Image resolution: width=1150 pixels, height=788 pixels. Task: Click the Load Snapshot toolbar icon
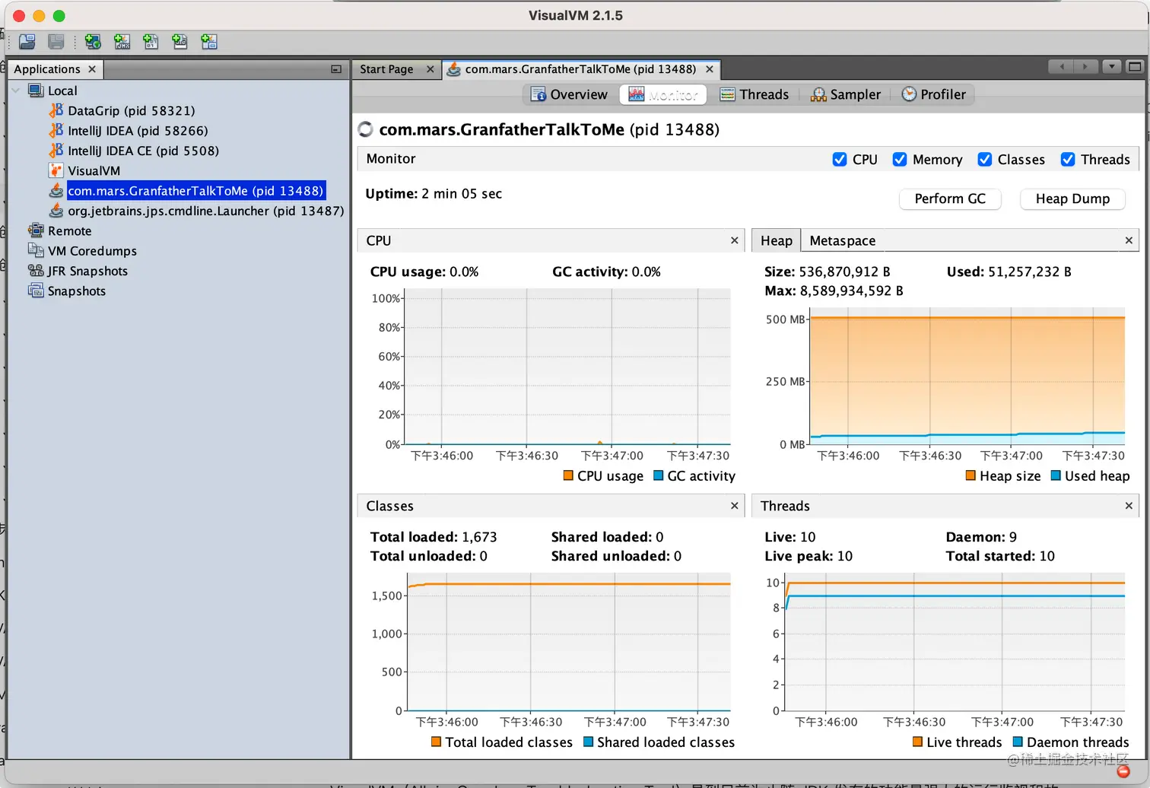pos(27,42)
